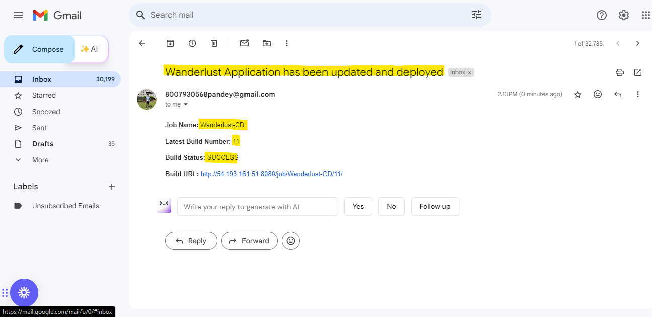Click the AI assistant icon by reply field

pyautogui.click(x=164, y=205)
